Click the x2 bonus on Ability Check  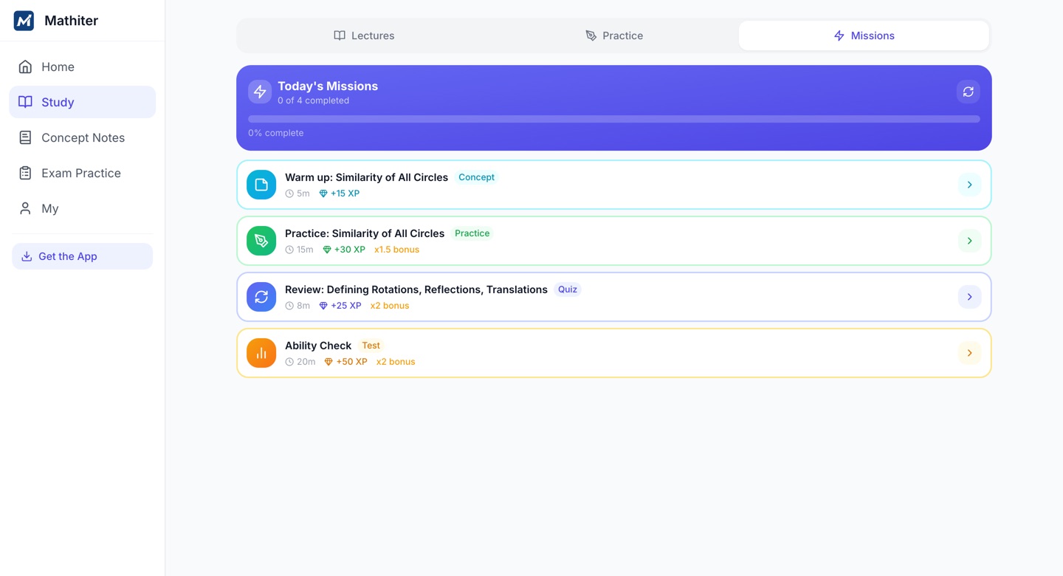pyautogui.click(x=396, y=362)
